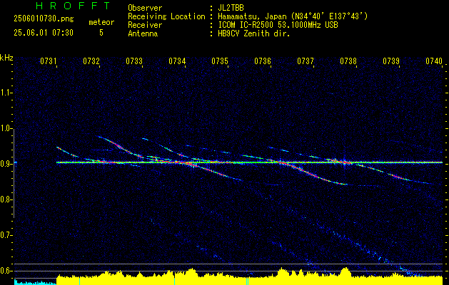Click the Observer field label
The height and width of the screenshot is (285, 449).
pos(145,8)
